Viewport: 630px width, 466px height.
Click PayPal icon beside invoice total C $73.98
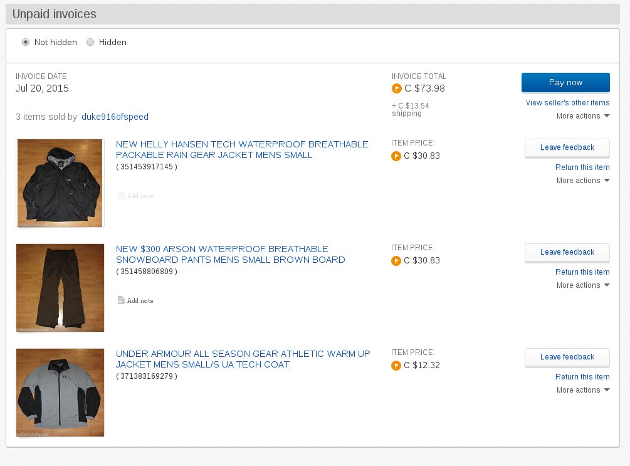(x=397, y=88)
